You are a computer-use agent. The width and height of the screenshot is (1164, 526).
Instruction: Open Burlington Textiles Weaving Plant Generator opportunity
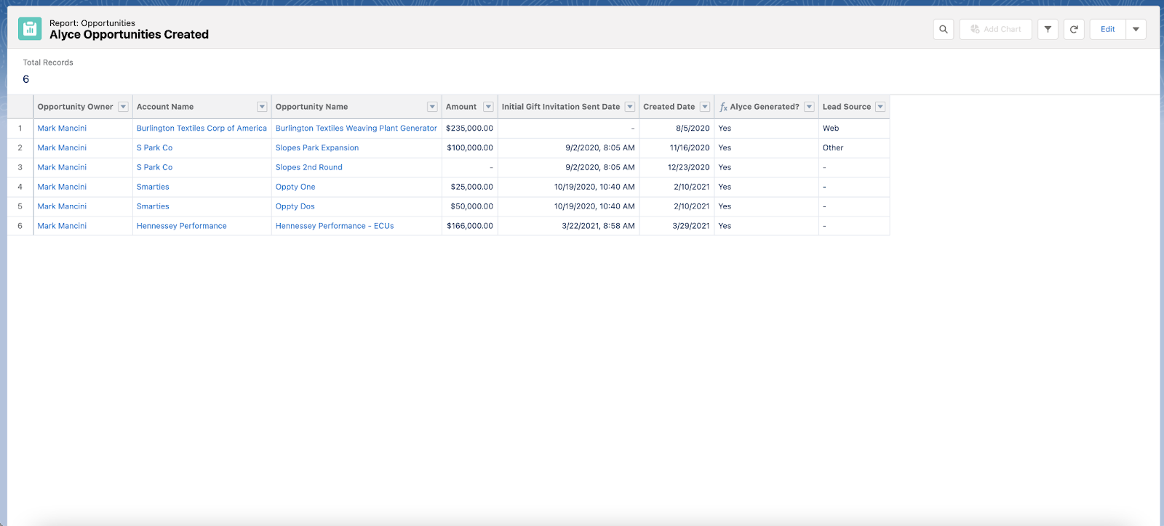pos(356,128)
